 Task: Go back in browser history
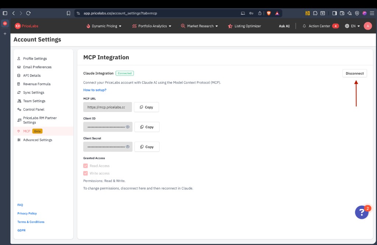[14, 13]
